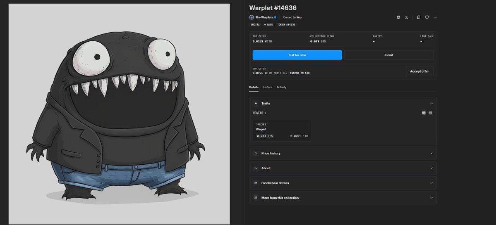Click the copy link icon
The height and width of the screenshot is (225, 496).
click(419, 17)
